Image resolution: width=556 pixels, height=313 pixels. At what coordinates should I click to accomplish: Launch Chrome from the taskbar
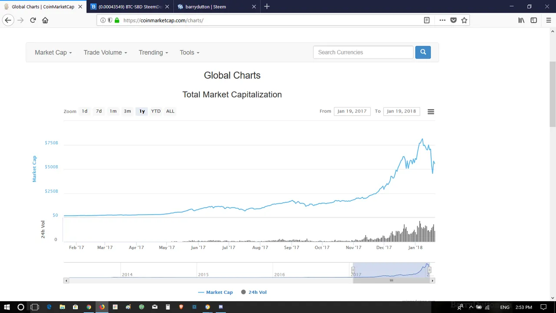tap(89, 307)
